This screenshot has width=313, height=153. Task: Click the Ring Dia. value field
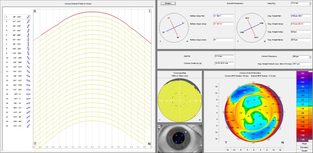point(300,3)
